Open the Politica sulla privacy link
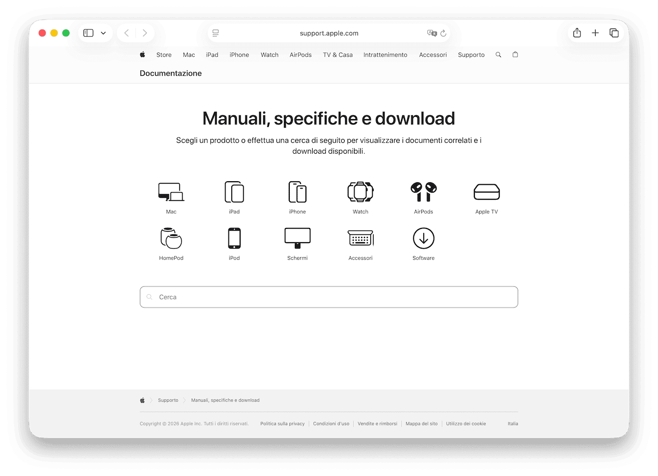This screenshot has width=658, height=476. click(282, 423)
